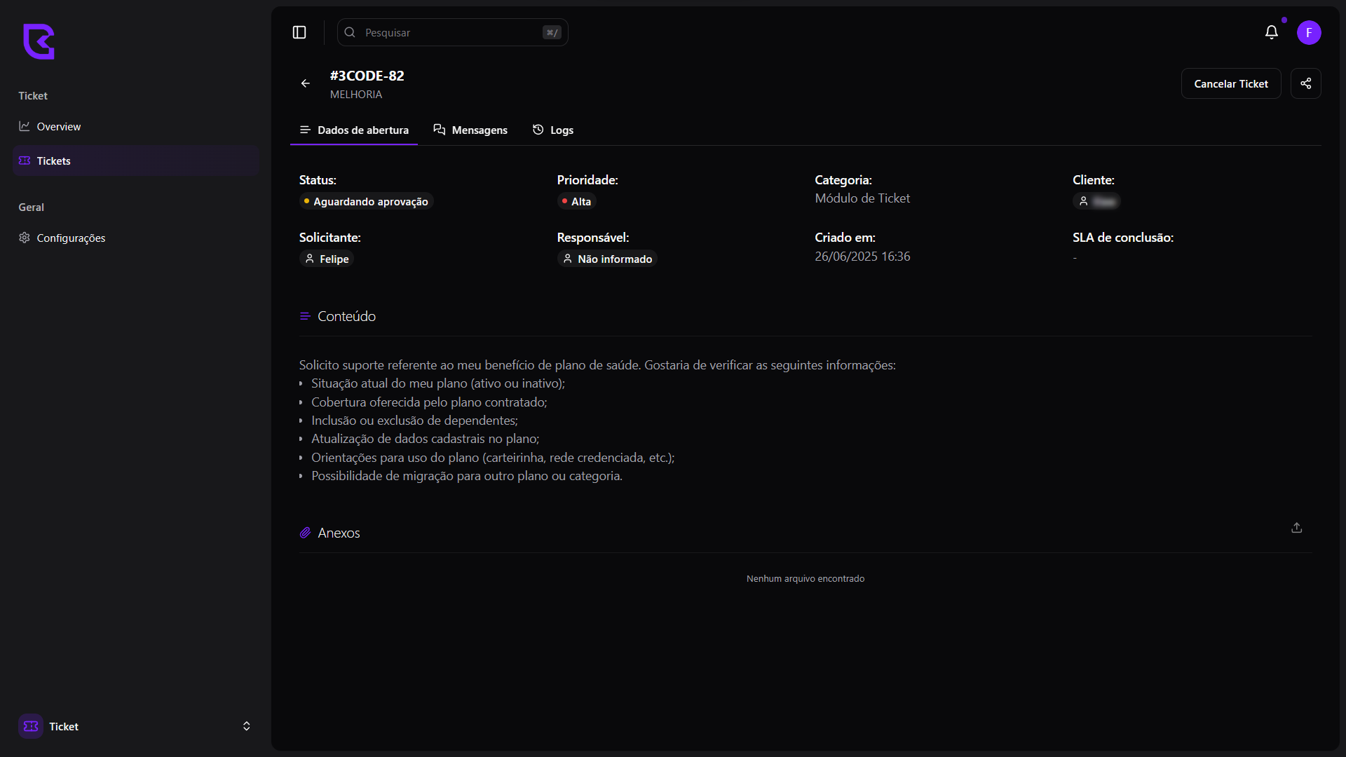Toggle the sidebar panel icon

[x=299, y=32]
